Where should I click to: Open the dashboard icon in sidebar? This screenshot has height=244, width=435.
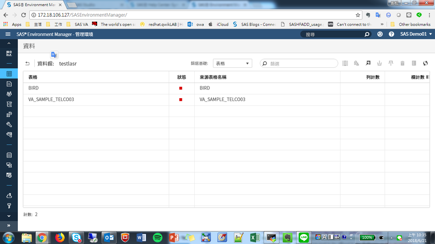[x=9, y=53]
